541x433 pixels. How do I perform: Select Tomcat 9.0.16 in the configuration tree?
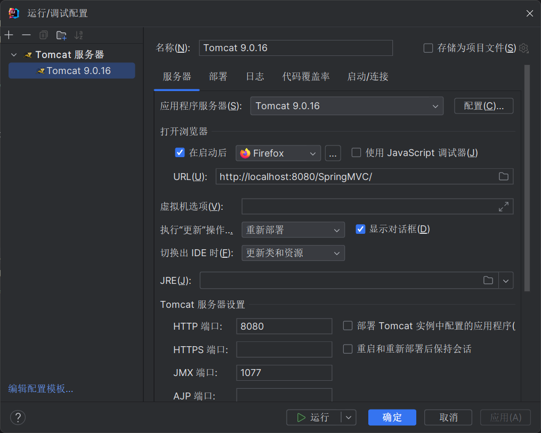[x=72, y=71]
